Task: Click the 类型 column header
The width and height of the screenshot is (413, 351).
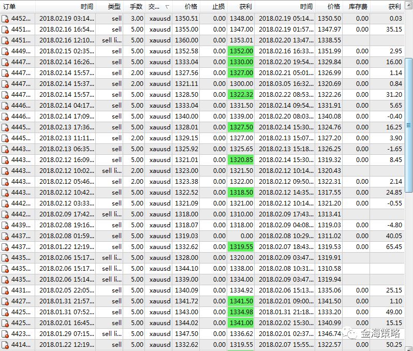Action: pos(114,7)
